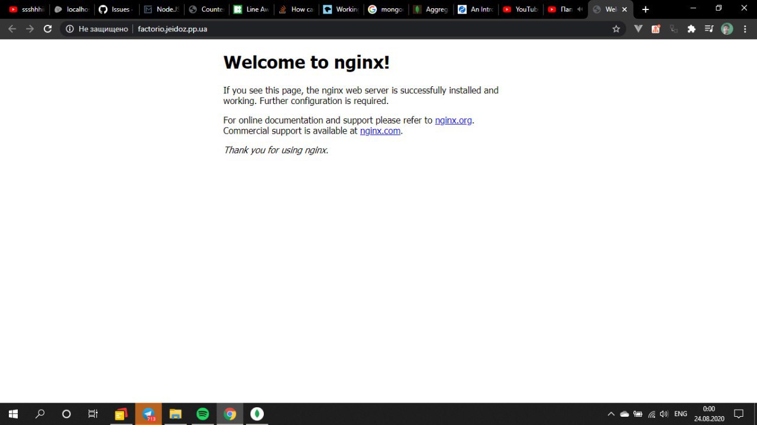
Task: Open the dimmed extension icon beside the puzzle piece
Action: [x=674, y=28]
